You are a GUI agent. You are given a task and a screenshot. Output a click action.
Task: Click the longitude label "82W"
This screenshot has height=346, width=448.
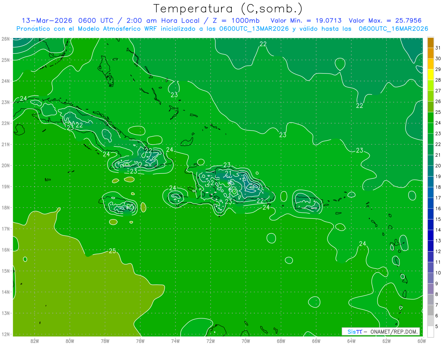(x=35, y=341)
